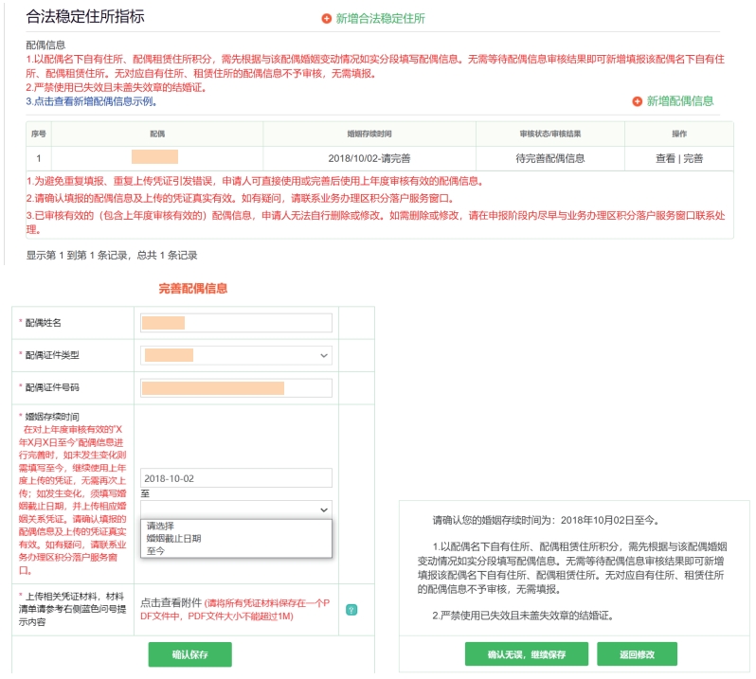Click the 待完善配偶信息 status cell
The height and width of the screenshot is (679, 756).
(550, 158)
